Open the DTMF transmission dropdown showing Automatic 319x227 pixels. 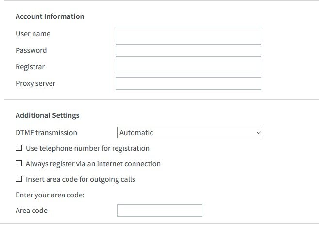point(190,132)
